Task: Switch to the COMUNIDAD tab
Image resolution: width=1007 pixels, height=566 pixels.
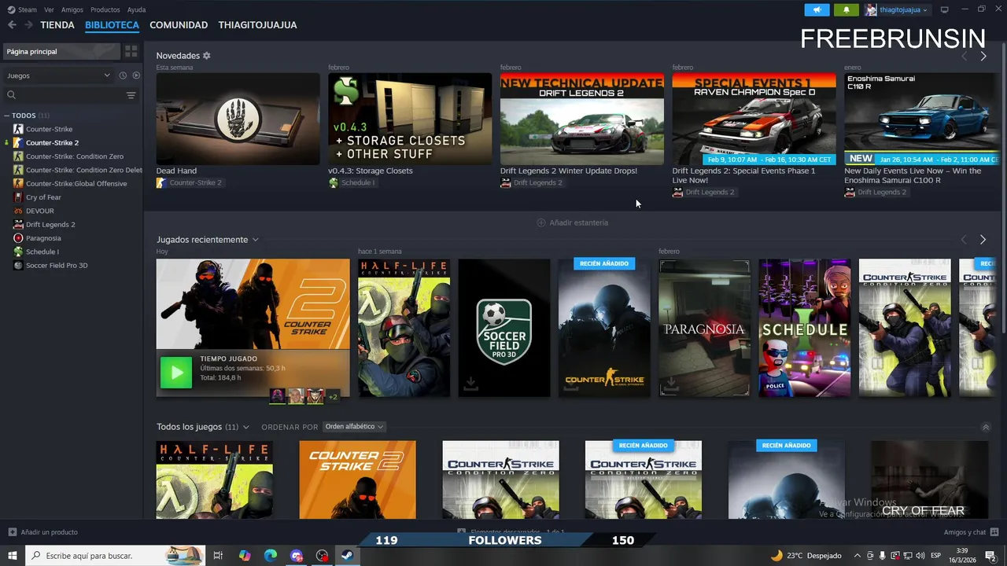Action: click(x=179, y=25)
